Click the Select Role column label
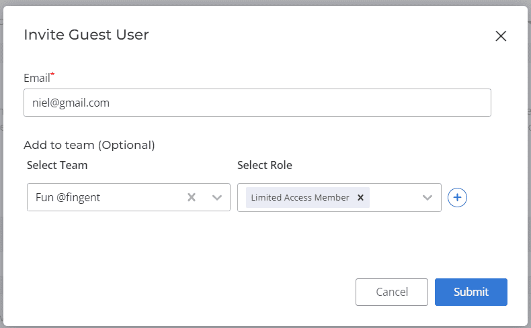This screenshot has height=328, width=531. click(x=265, y=165)
